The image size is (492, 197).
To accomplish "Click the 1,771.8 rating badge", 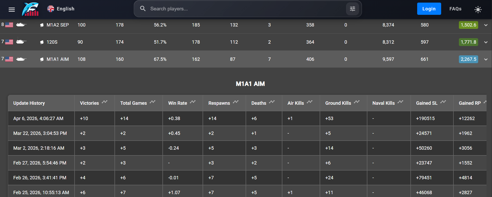I will point(468,42).
